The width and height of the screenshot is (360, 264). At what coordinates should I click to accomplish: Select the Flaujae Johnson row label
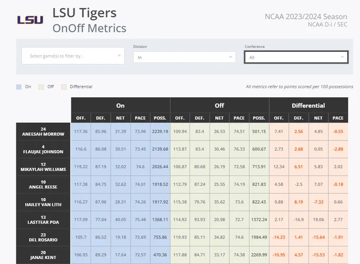point(43,149)
